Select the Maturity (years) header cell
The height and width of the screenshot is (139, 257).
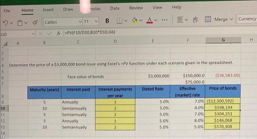44,93
